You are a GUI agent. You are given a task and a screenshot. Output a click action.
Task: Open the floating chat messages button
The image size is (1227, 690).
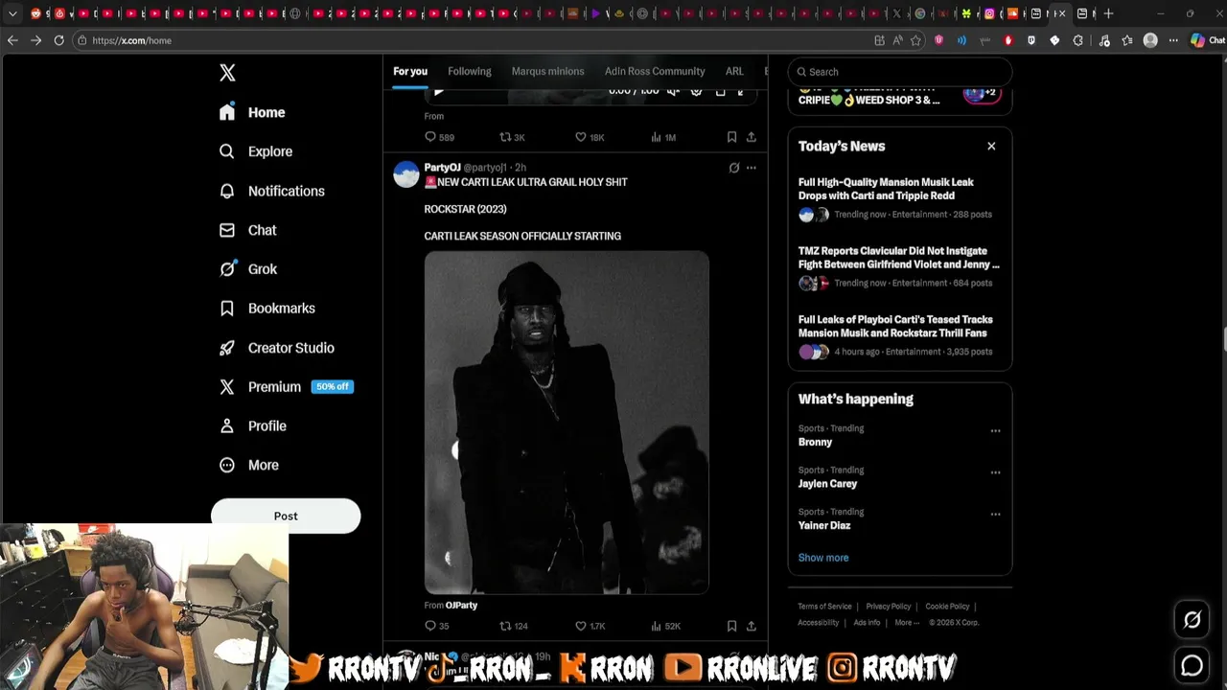pos(1192,665)
